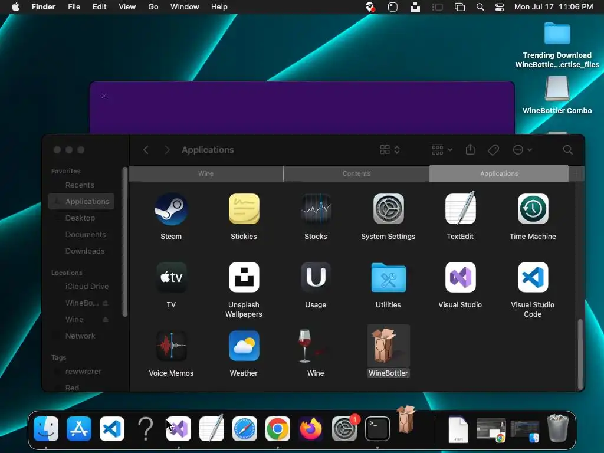Select Desktop in Finder sidebar
The width and height of the screenshot is (604, 453).
[x=81, y=218]
